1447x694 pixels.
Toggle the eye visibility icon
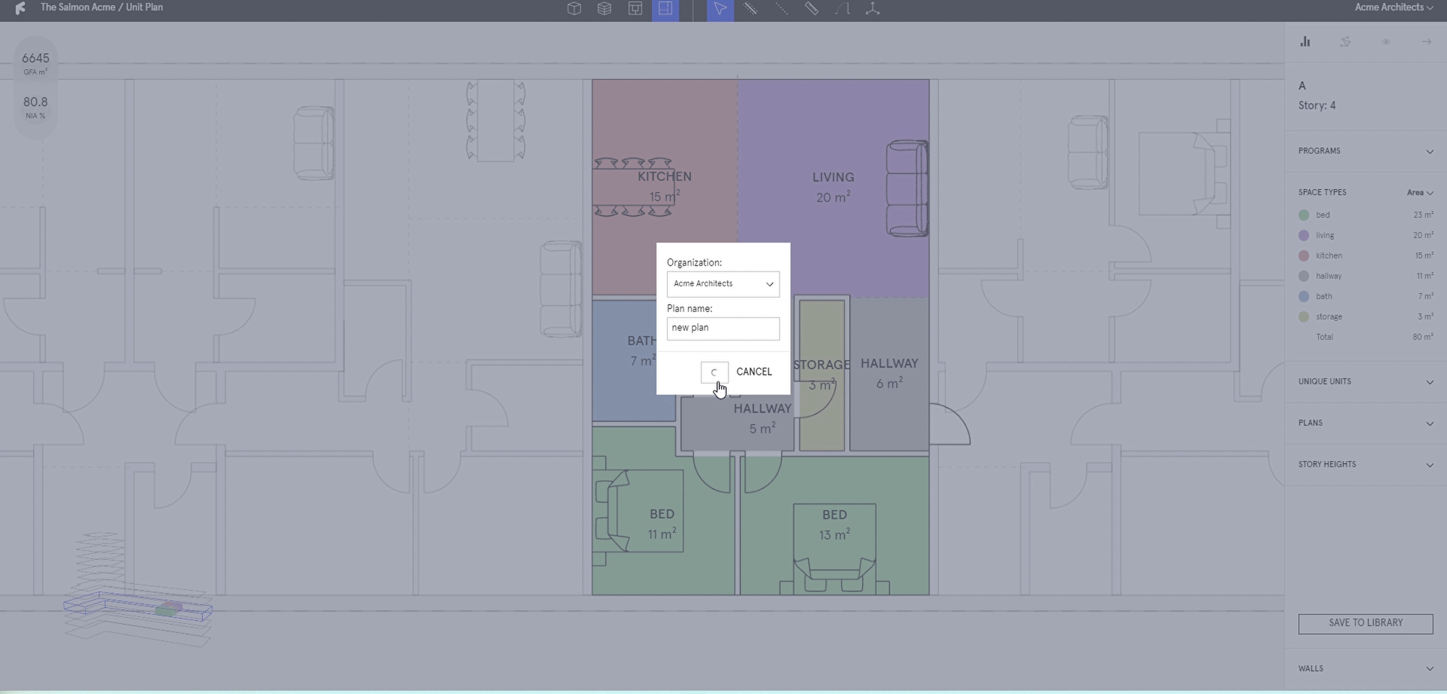click(x=1385, y=41)
